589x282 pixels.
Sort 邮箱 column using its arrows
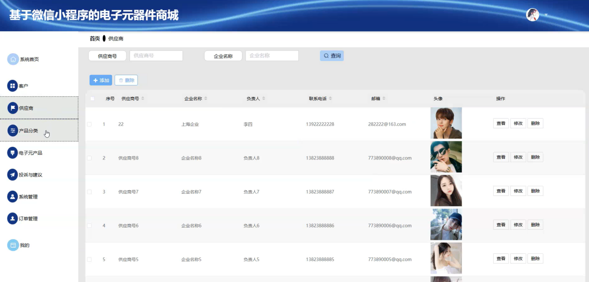[384, 98]
